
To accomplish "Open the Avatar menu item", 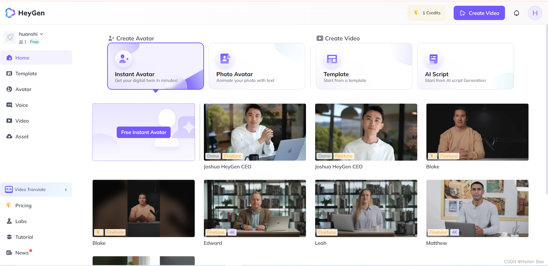I will click(36, 89).
